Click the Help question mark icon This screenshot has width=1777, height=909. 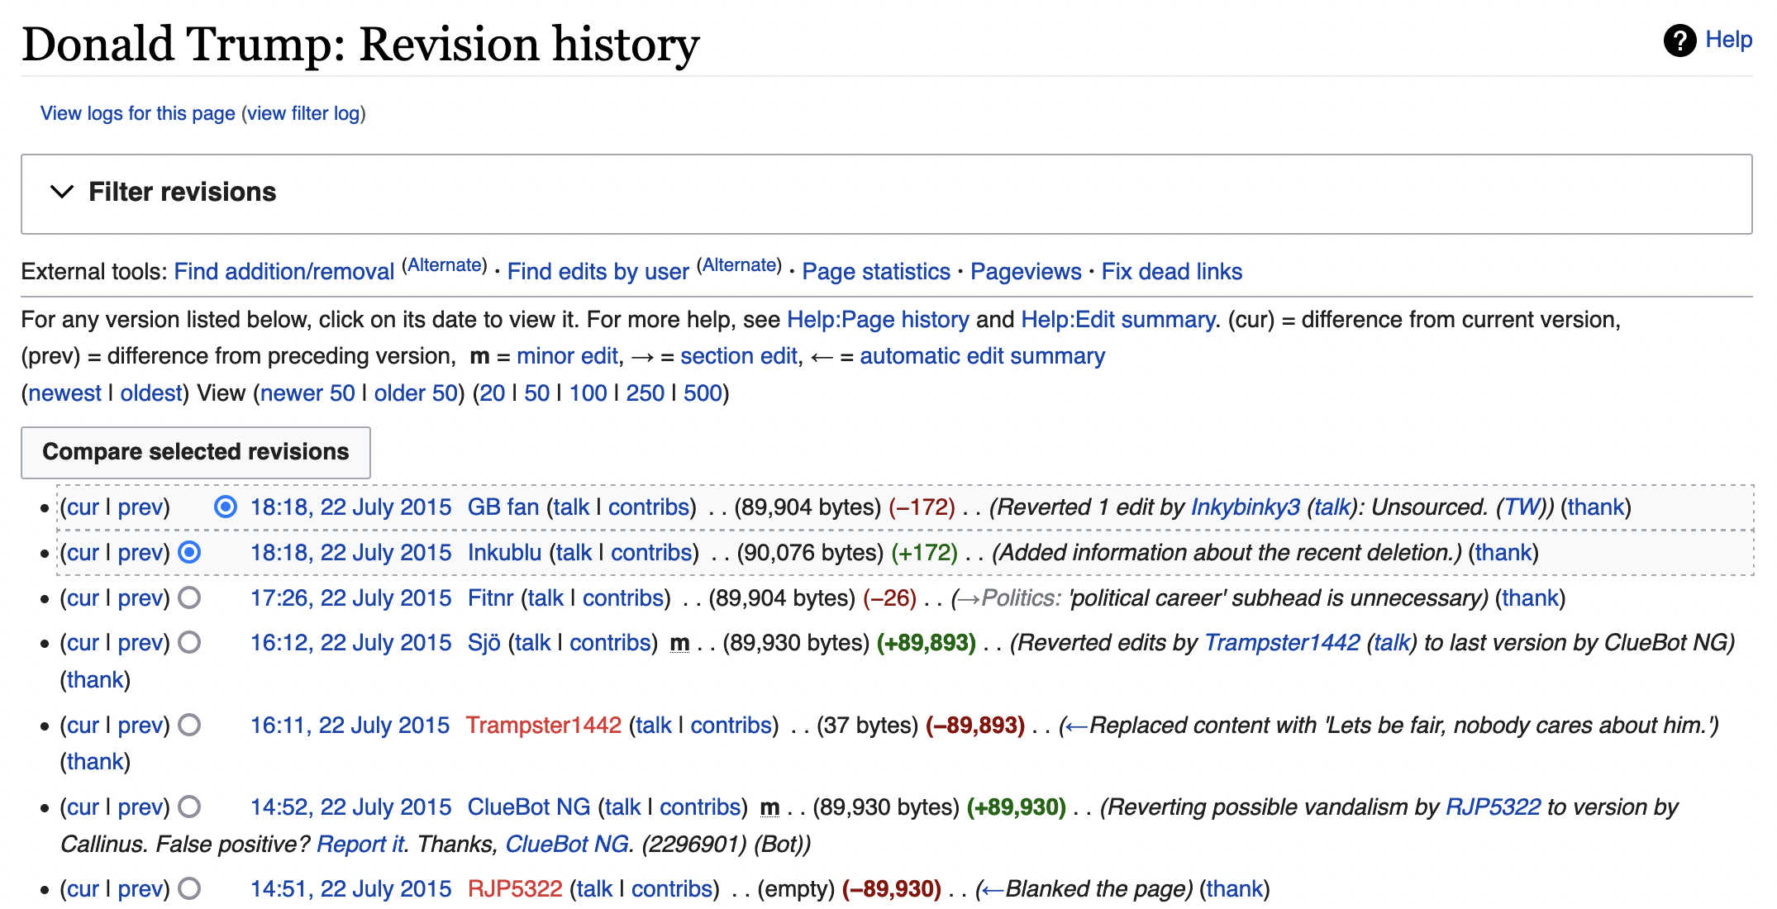click(1679, 40)
